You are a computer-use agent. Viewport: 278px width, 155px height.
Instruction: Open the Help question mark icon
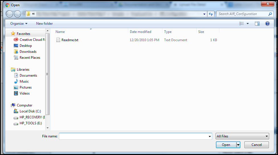pyautogui.click(x=267, y=24)
